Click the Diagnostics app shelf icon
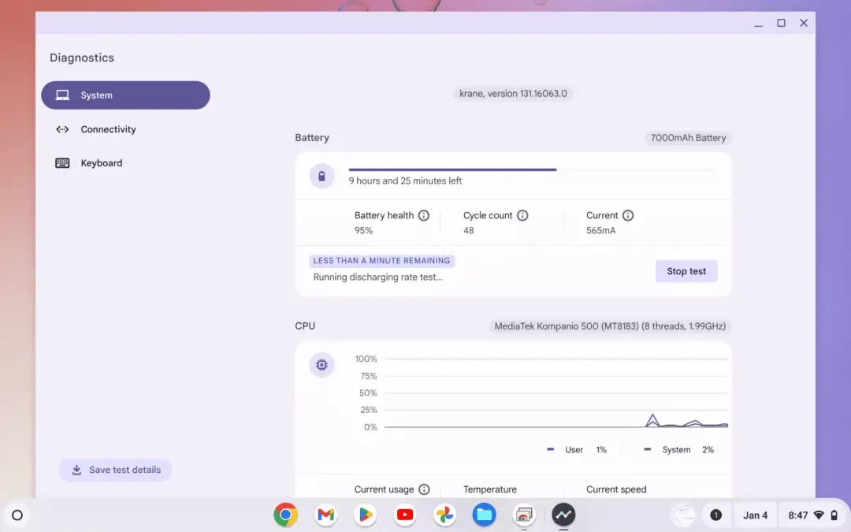This screenshot has width=851, height=532. (x=563, y=515)
